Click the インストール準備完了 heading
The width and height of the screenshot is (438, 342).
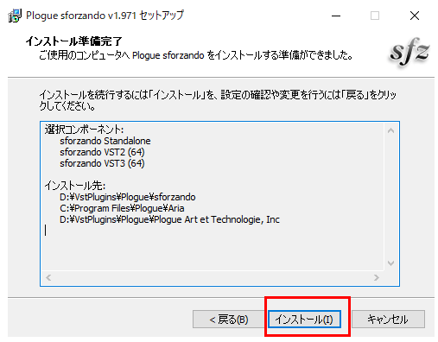(74, 41)
